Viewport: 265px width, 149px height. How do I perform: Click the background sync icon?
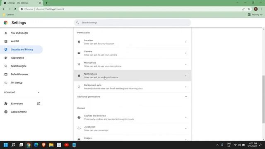79,87
